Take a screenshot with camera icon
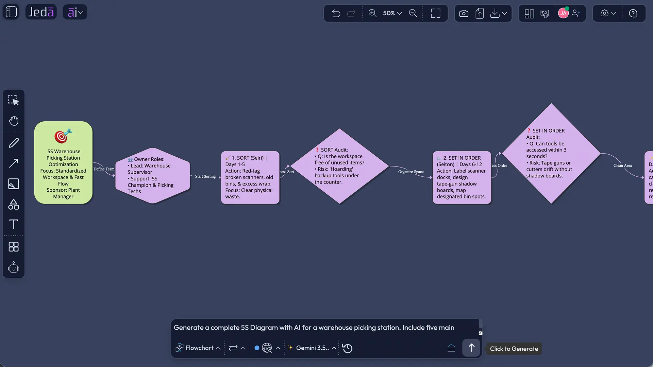The height and width of the screenshot is (367, 653). tap(464, 13)
